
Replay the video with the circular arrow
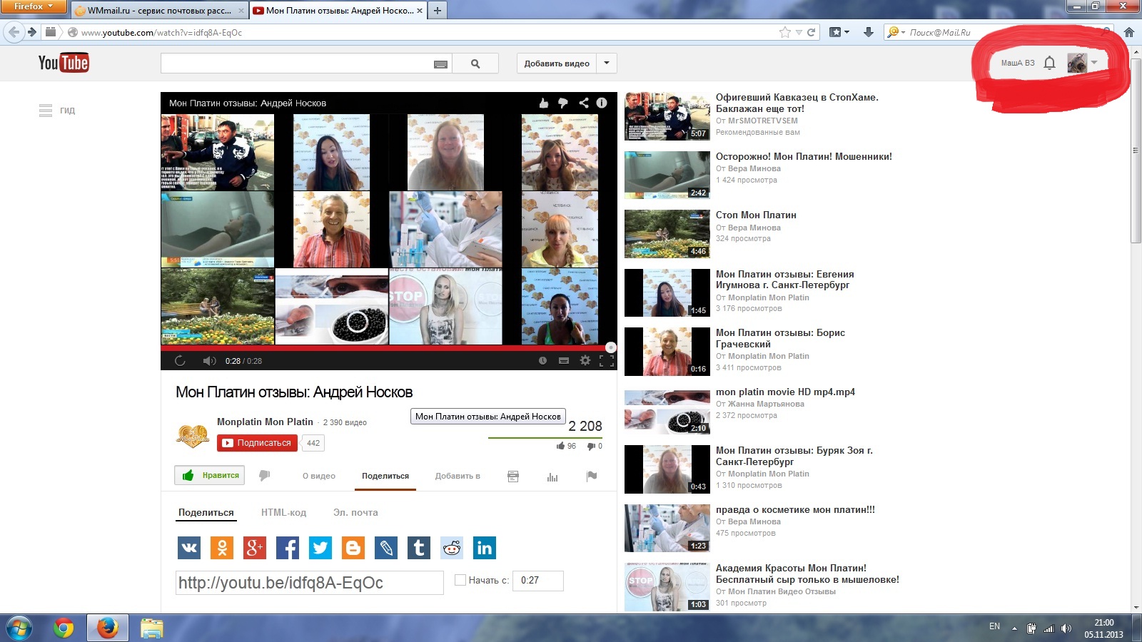(180, 360)
